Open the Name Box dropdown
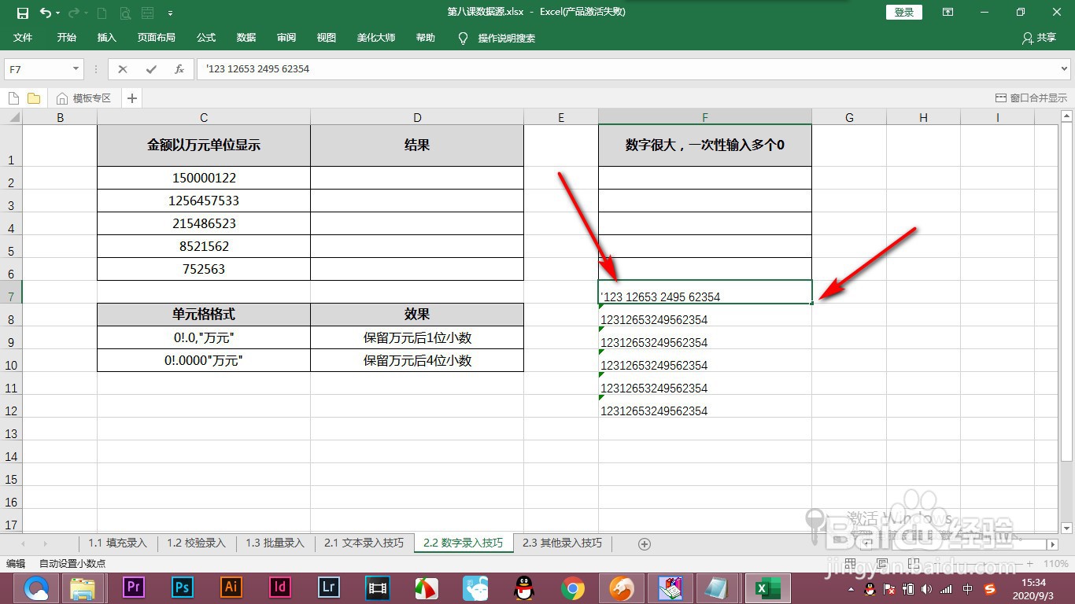Screen dimensions: 1075x604 coord(76,69)
